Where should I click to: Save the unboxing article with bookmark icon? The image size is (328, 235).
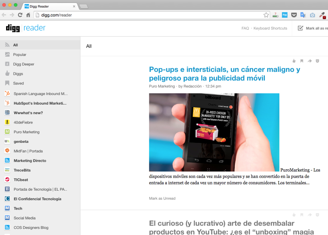[302, 215]
